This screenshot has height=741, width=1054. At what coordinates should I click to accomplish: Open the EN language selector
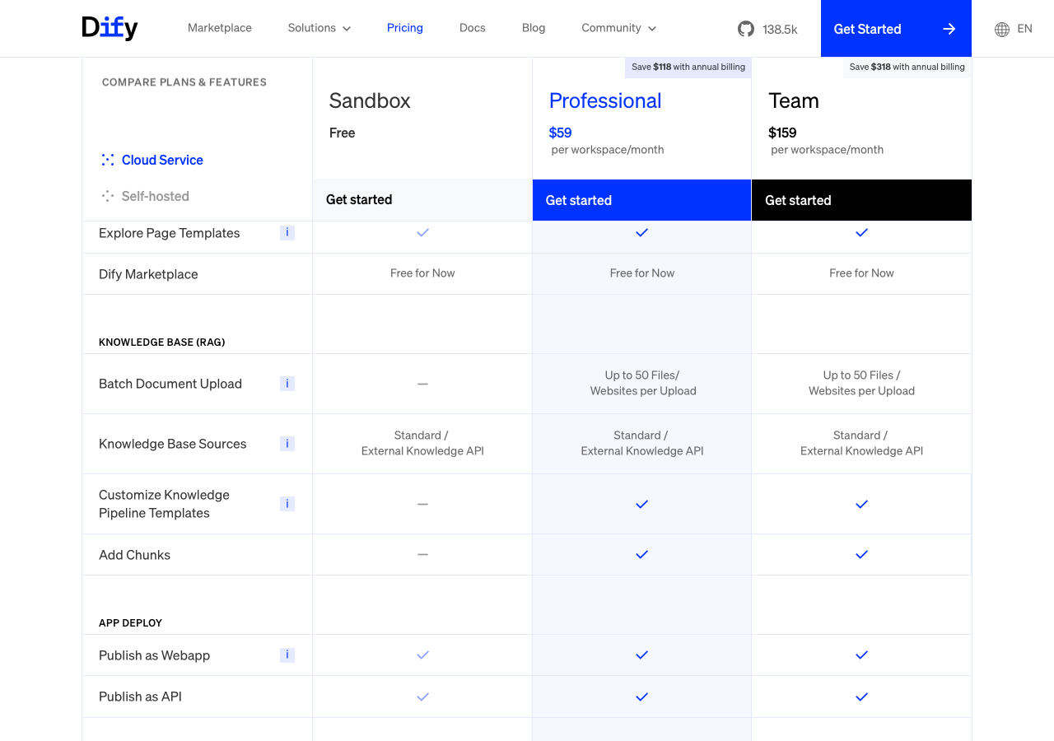coord(1024,29)
